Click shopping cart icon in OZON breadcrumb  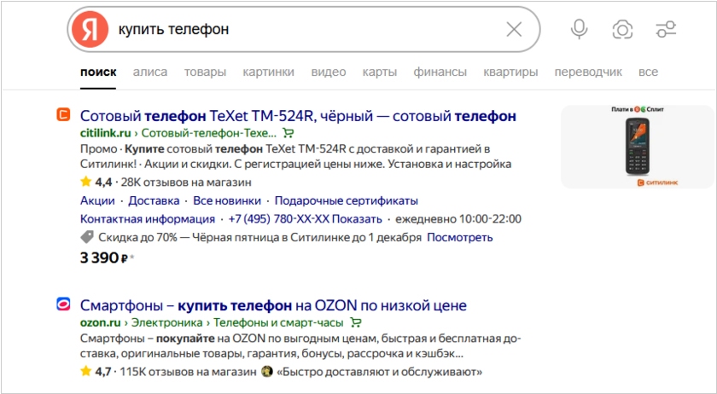coord(356,322)
